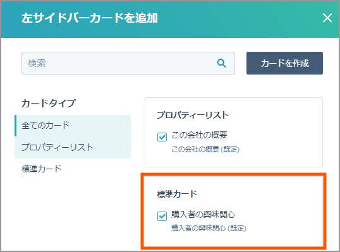This screenshot has width=340, height=252.
Task: Click the カードタイプ heading
Action: [x=49, y=103]
